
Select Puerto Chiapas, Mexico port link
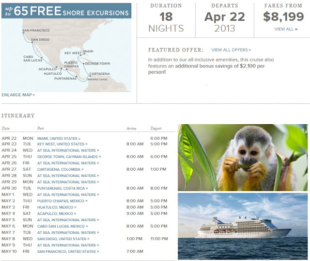coord(62,201)
